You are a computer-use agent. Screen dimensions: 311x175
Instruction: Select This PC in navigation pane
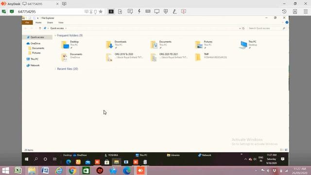coord(34,59)
